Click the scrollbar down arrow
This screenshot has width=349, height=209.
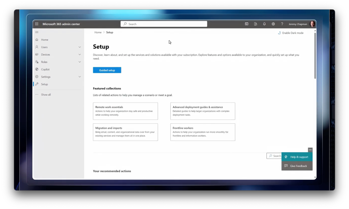pos(315,177)
